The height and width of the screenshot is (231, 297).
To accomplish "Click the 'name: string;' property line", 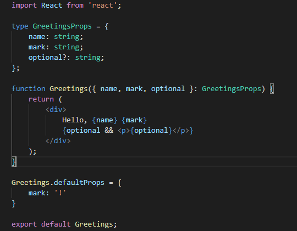I will [56, 37].
